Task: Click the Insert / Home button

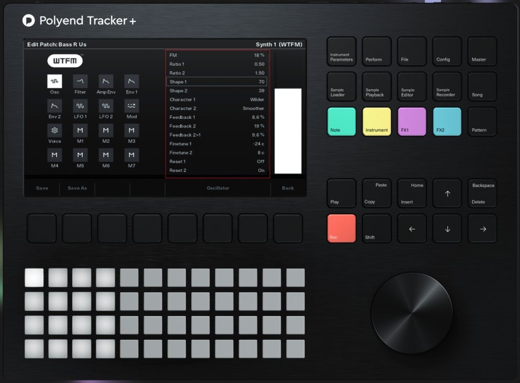Action: (412, 193)
